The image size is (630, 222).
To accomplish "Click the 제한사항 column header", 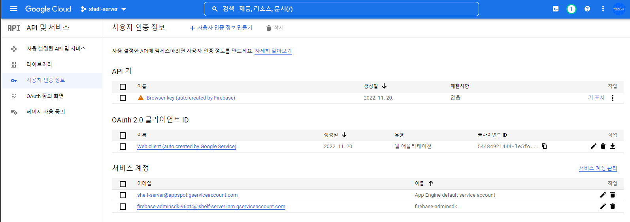I will click(x=460, y=86).
